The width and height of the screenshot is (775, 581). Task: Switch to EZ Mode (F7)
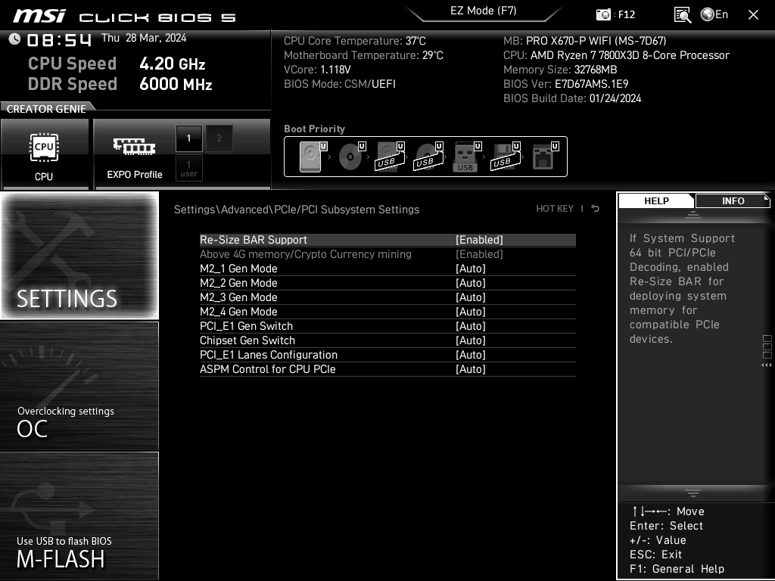click(x=484, y=11)
